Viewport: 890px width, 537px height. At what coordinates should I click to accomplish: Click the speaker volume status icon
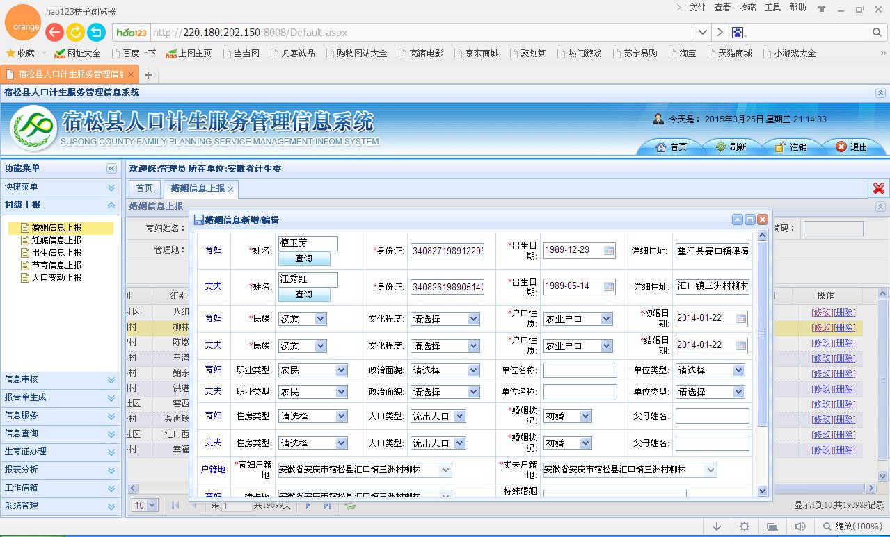coord(800,527)
